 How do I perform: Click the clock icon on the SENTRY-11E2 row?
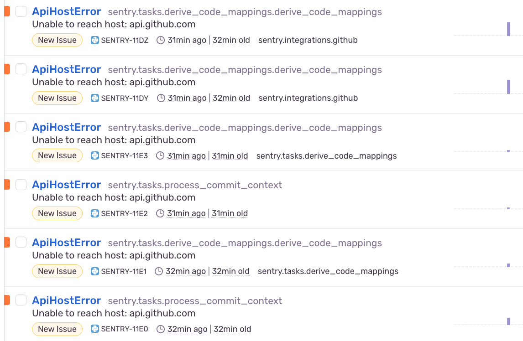coord(160,213)
